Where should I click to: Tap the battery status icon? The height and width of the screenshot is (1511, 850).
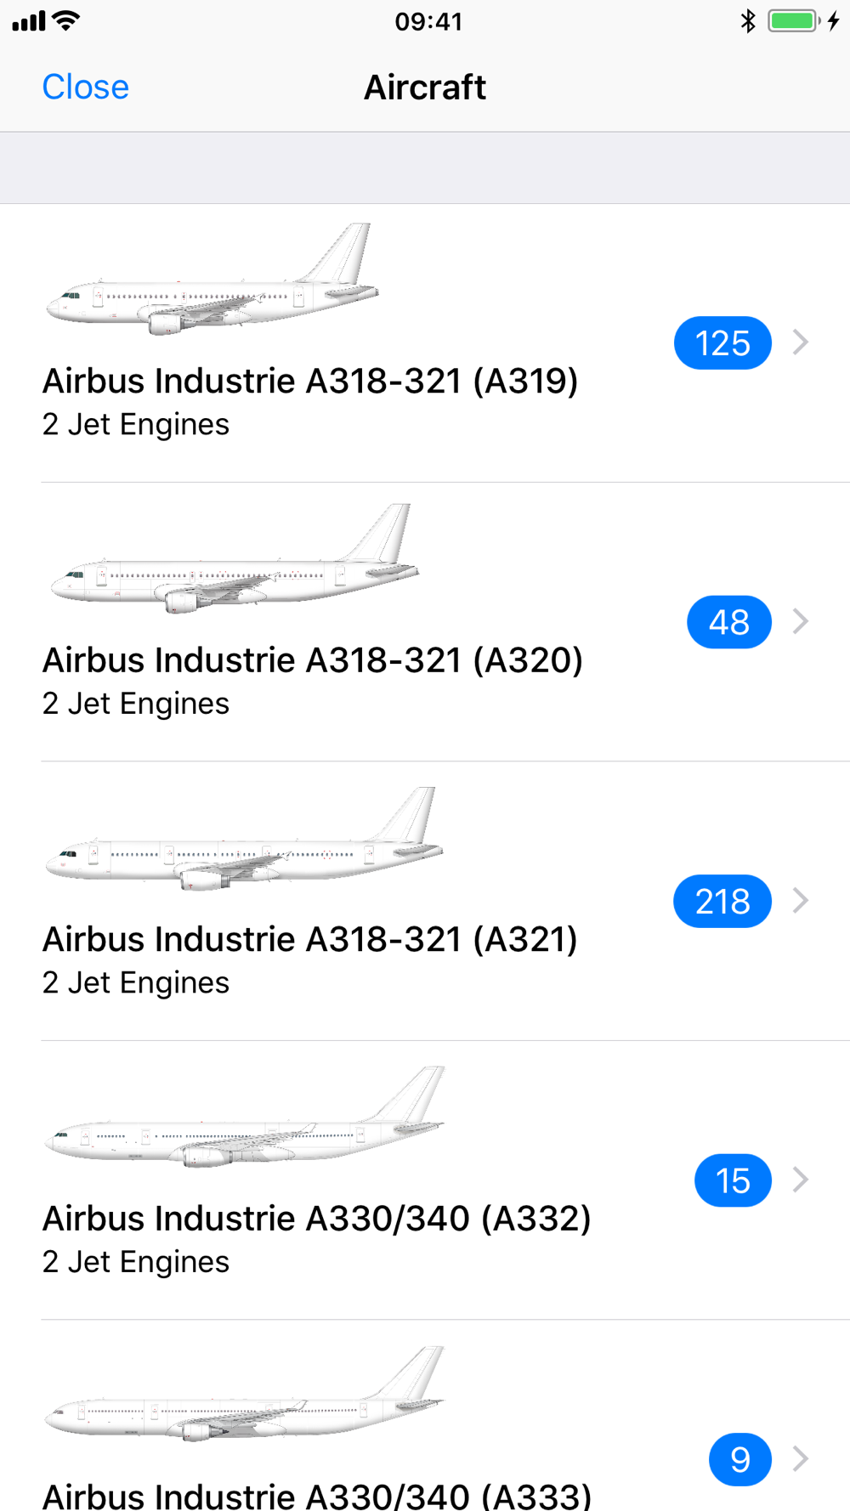[x=795, y=20]
